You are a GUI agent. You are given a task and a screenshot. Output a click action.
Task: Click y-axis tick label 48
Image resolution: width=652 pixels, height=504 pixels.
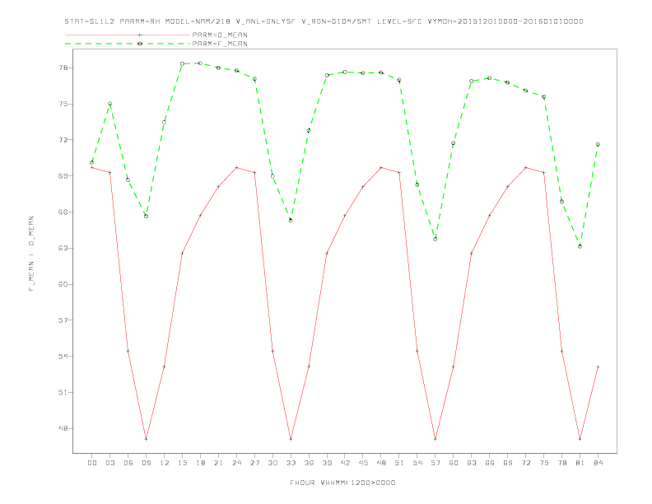tap(63, 429)
